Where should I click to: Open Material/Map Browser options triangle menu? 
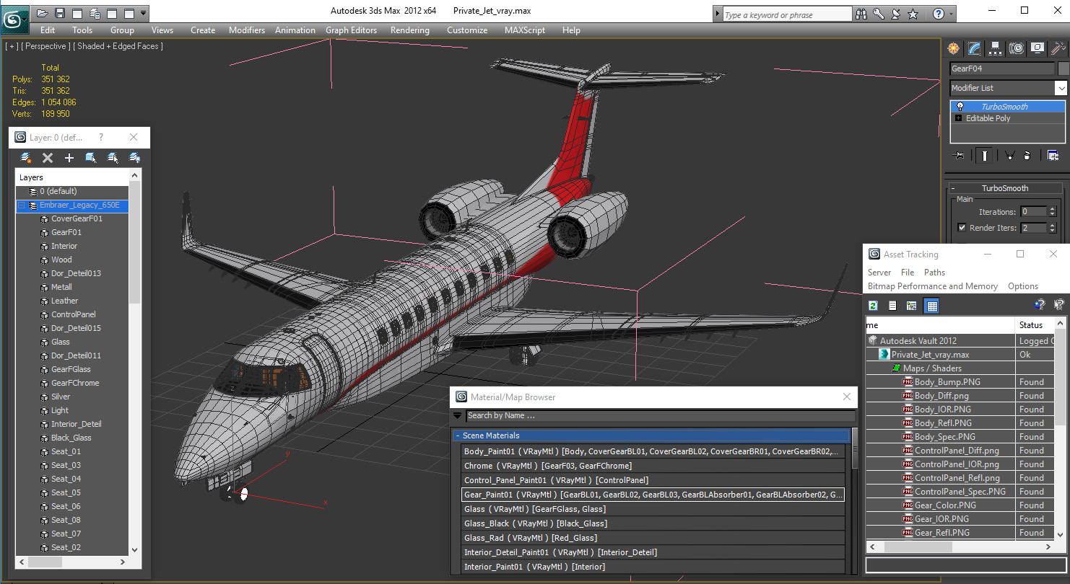click(x=457, y=416)
